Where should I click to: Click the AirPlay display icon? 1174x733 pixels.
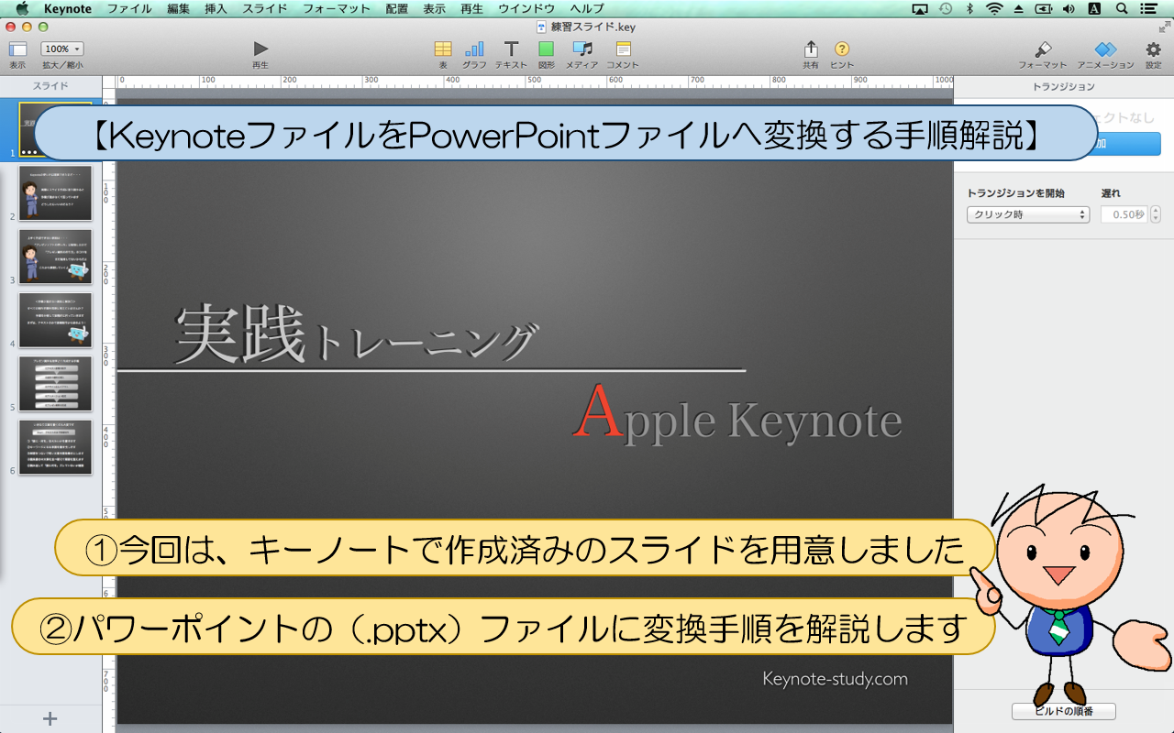(921, 8)
